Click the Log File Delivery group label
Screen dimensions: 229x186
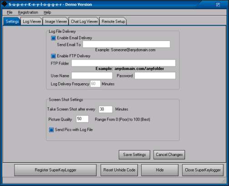62,31
